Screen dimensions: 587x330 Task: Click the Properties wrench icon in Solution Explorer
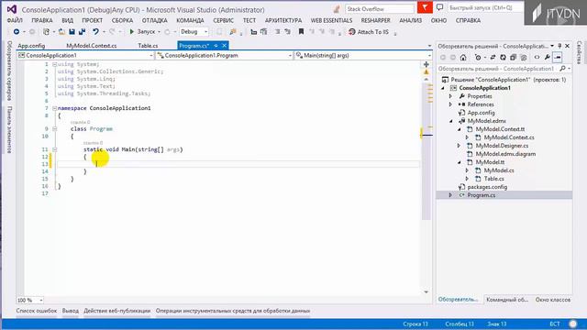(547, 58)
